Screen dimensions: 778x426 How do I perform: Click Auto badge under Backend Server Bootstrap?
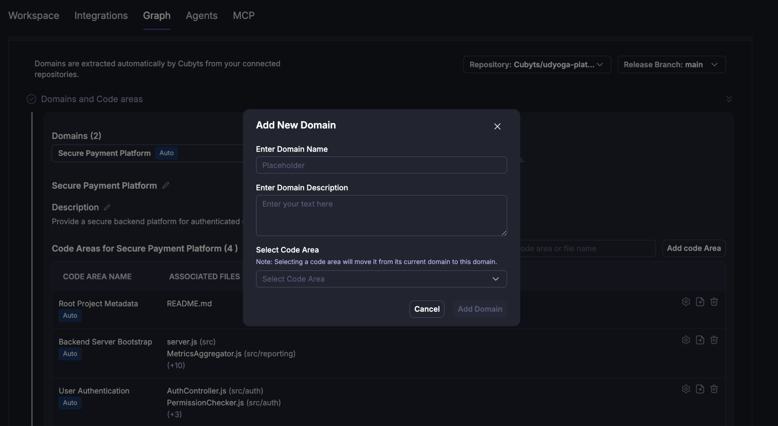click(70, 354)
